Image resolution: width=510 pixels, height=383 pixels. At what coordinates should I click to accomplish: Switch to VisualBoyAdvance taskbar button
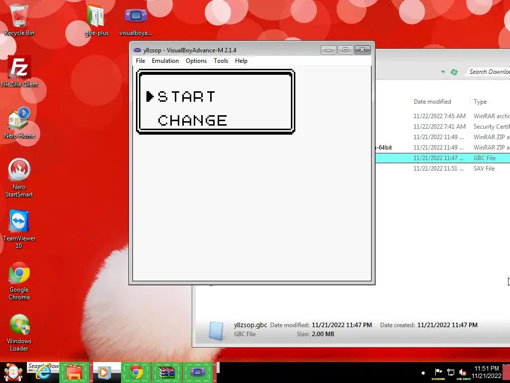(x=197, y=372)
